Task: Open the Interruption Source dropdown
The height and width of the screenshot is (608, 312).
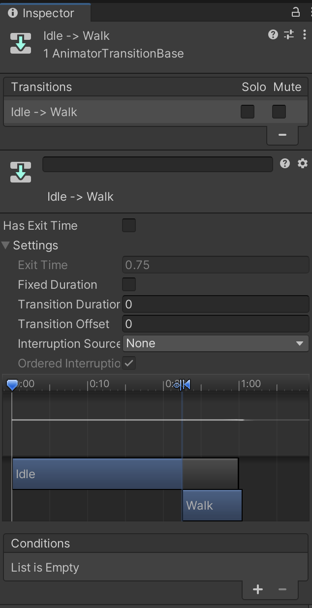Action: pyautogui.click(x=216, y=343)
